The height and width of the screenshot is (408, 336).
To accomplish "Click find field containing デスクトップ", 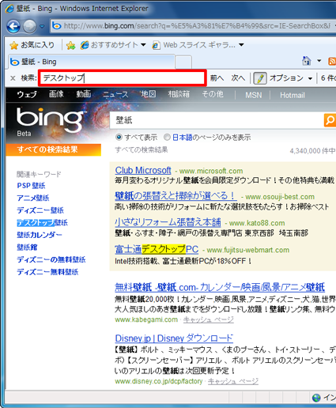I will 122,78.
